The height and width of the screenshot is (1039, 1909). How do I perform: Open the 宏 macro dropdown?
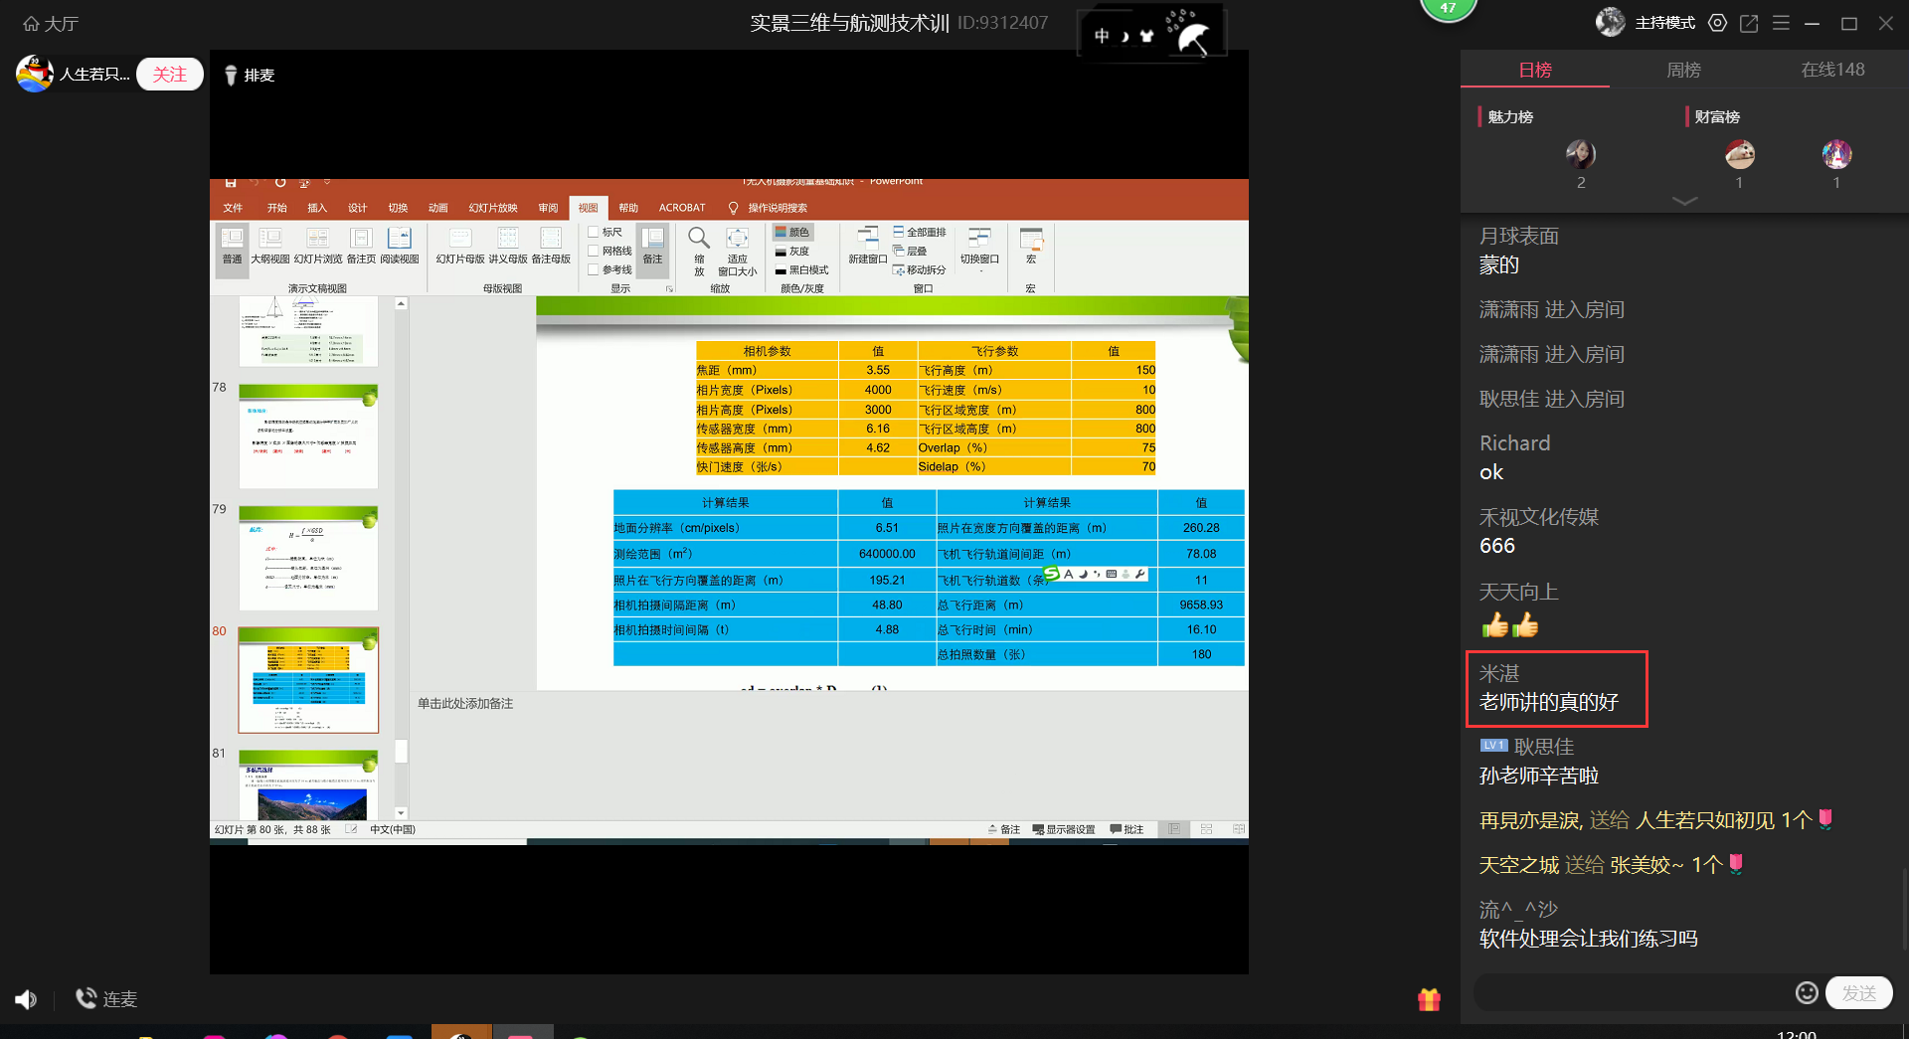1031,247
